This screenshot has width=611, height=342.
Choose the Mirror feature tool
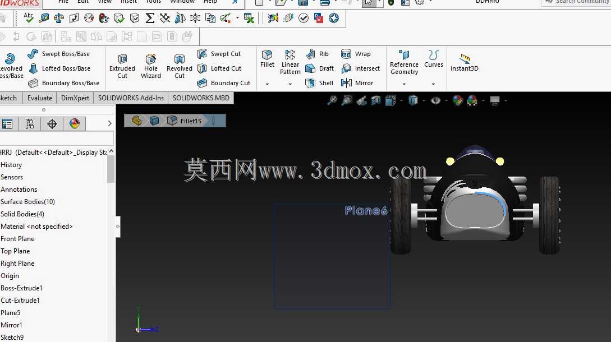tap(357, 83)
